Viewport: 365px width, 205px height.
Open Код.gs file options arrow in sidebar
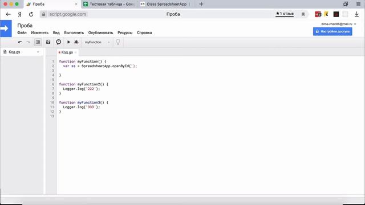coord(38,52)
